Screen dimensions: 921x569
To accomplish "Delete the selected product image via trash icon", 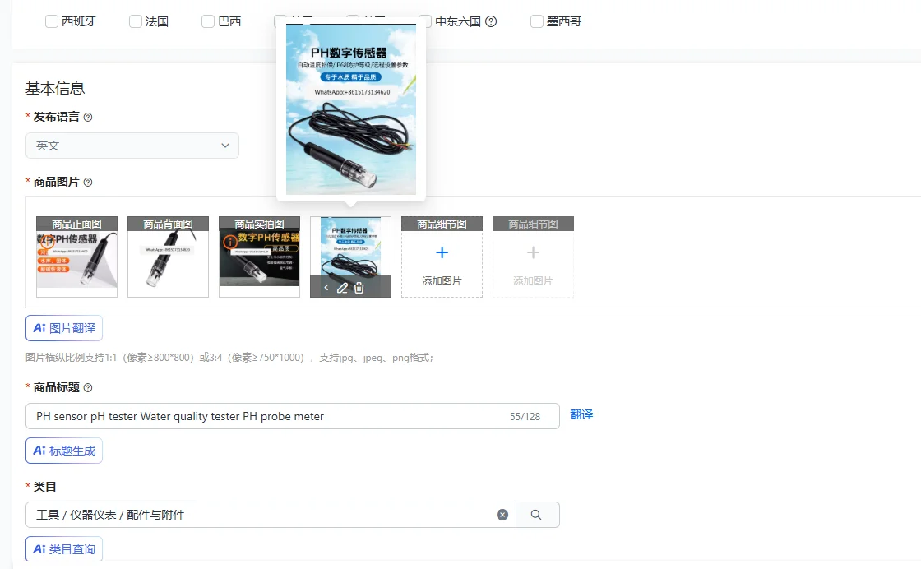I will click(359, 288).
